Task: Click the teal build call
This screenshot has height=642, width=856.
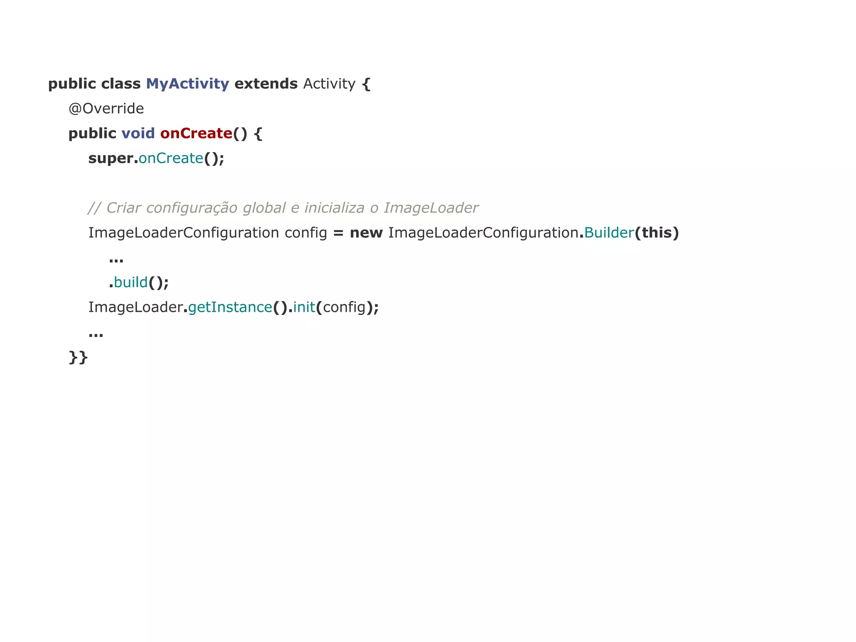Action: (131, 282)
